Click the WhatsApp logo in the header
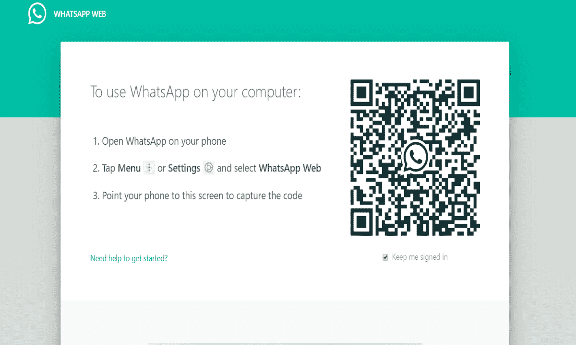 (x=37, y=14)
